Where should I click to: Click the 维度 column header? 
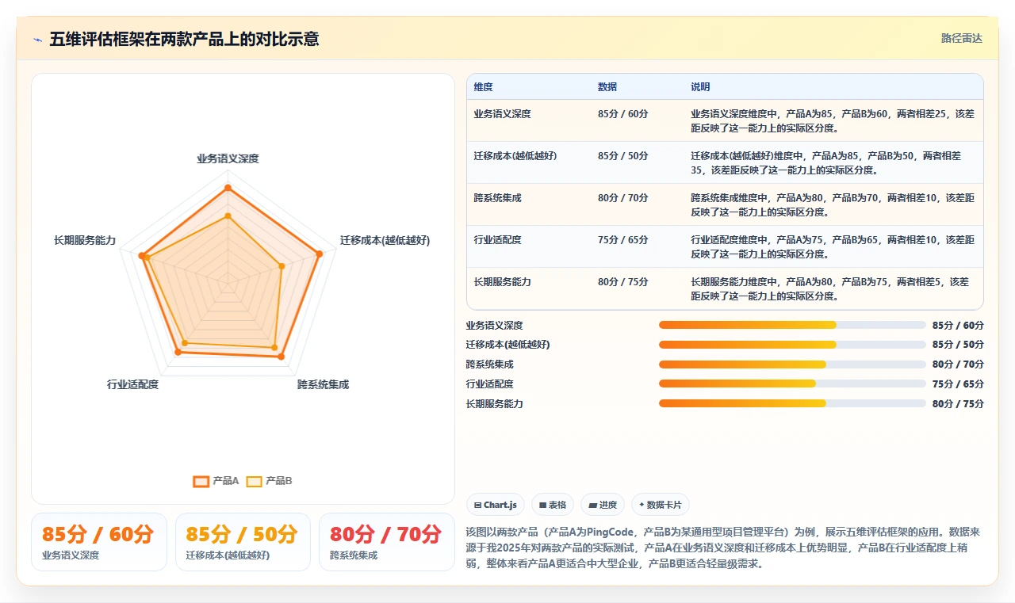click(483, 87)
